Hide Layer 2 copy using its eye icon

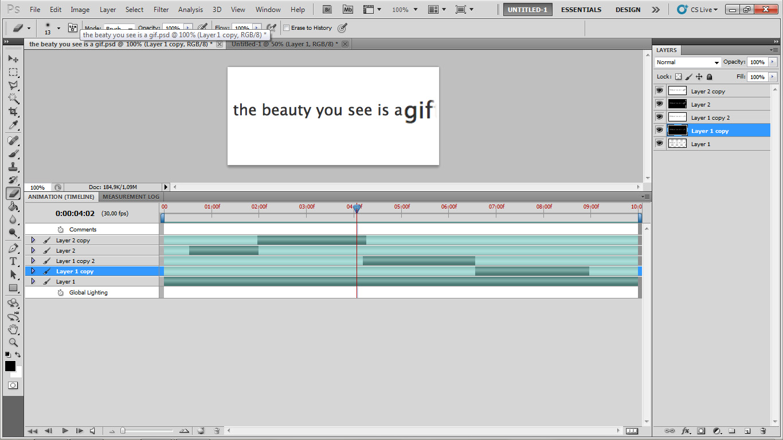pyautogui.click(x=659, y=91)
